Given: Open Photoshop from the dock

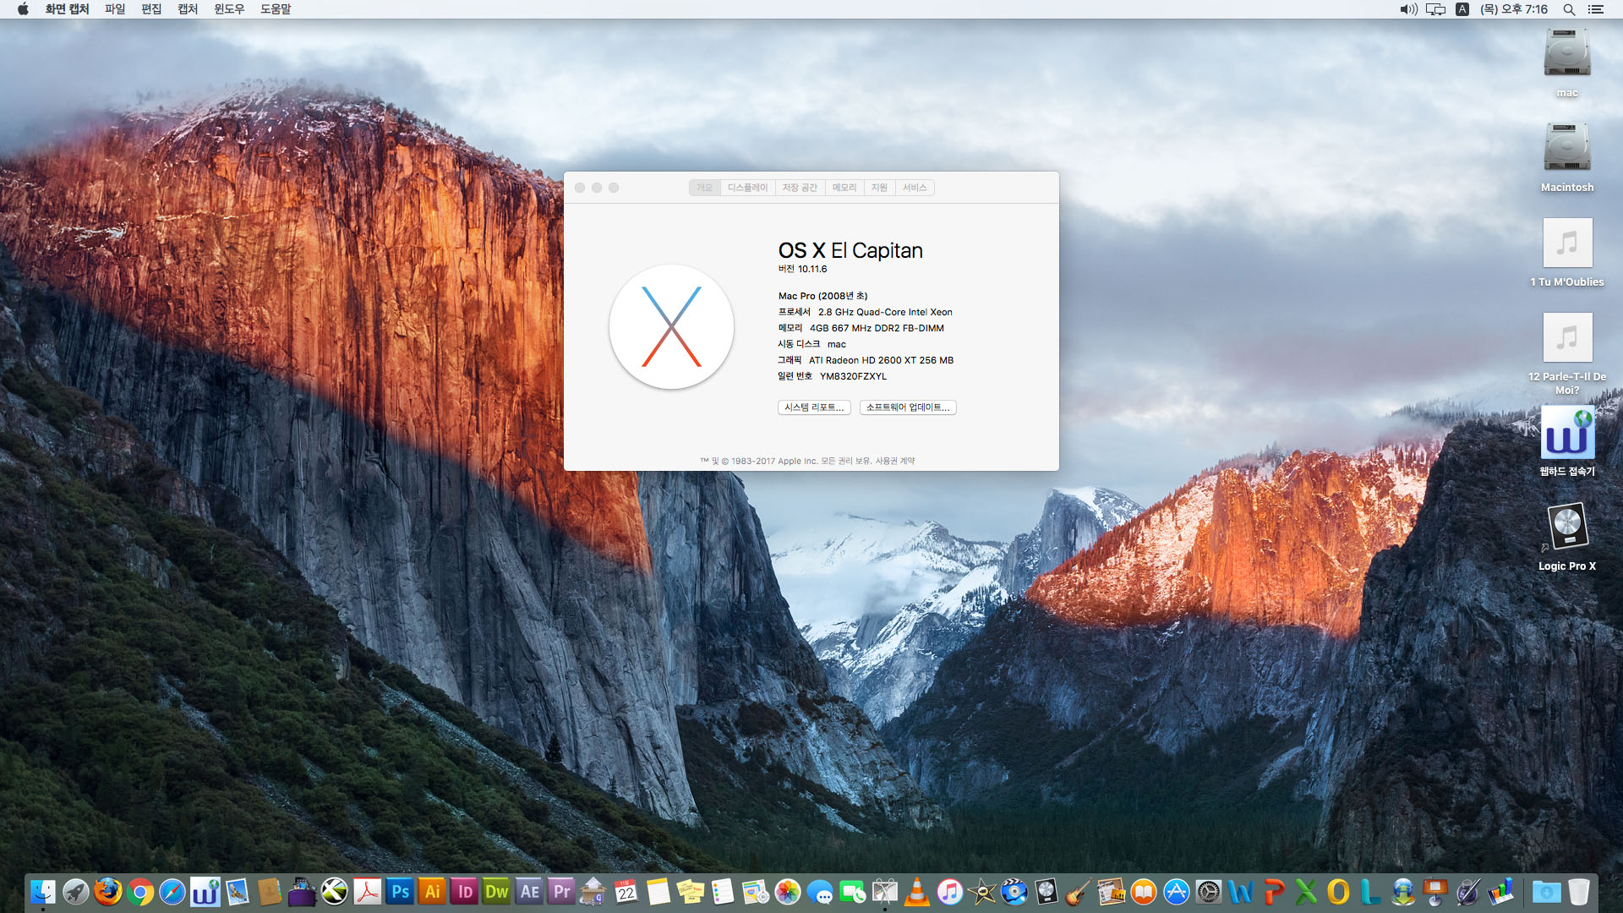Looking at the screenshot, I should (400, 892).
